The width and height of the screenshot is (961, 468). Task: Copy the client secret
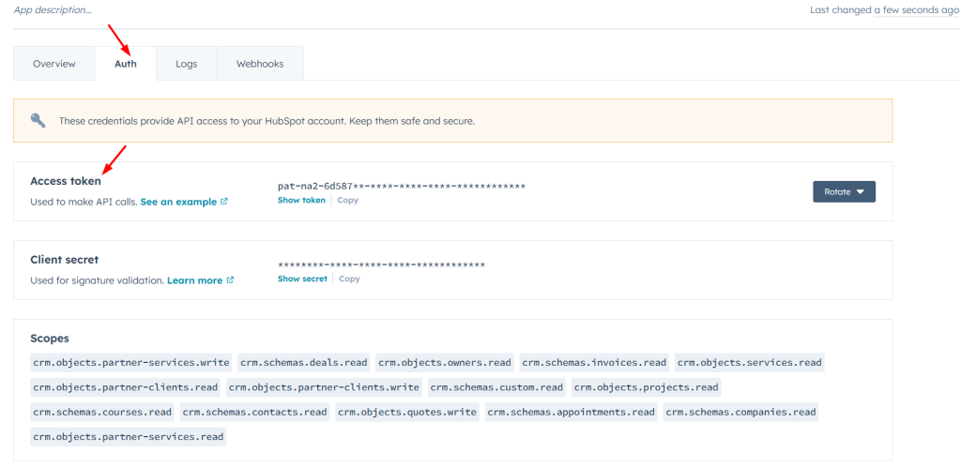(x=349, y=279)
